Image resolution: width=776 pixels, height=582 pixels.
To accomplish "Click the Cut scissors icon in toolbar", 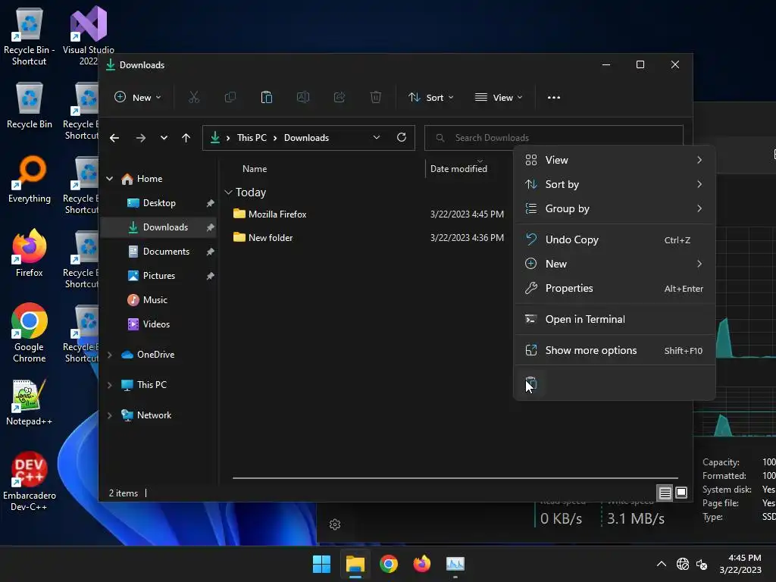I will click(193, 98).
